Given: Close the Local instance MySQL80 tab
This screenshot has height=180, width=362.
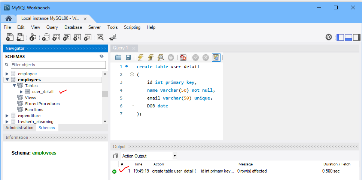Looking at the screenshot, I should coord(85,19).
